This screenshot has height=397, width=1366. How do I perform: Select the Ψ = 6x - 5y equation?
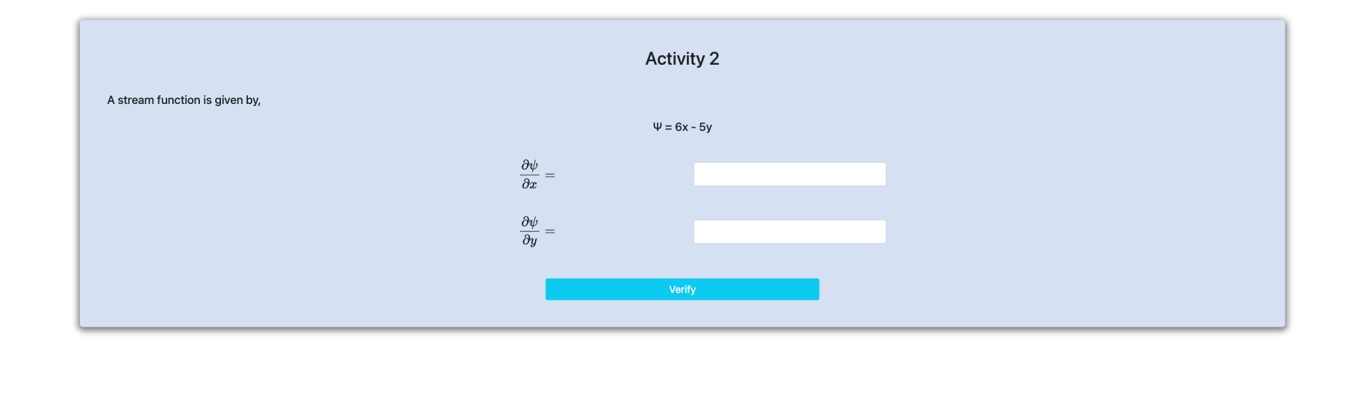(x=682, y=127)
